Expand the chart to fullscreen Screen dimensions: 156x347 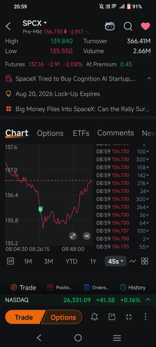73,236
